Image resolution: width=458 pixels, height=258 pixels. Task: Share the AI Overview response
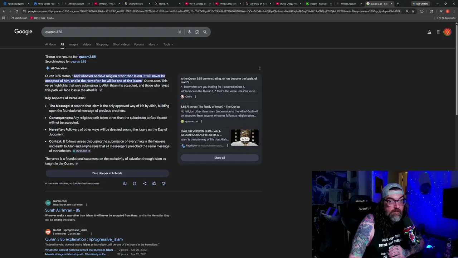click(x=145, y=183)
